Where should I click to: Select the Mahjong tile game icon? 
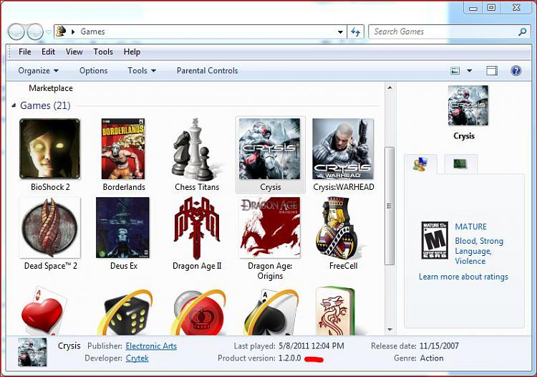pos(336,311)
